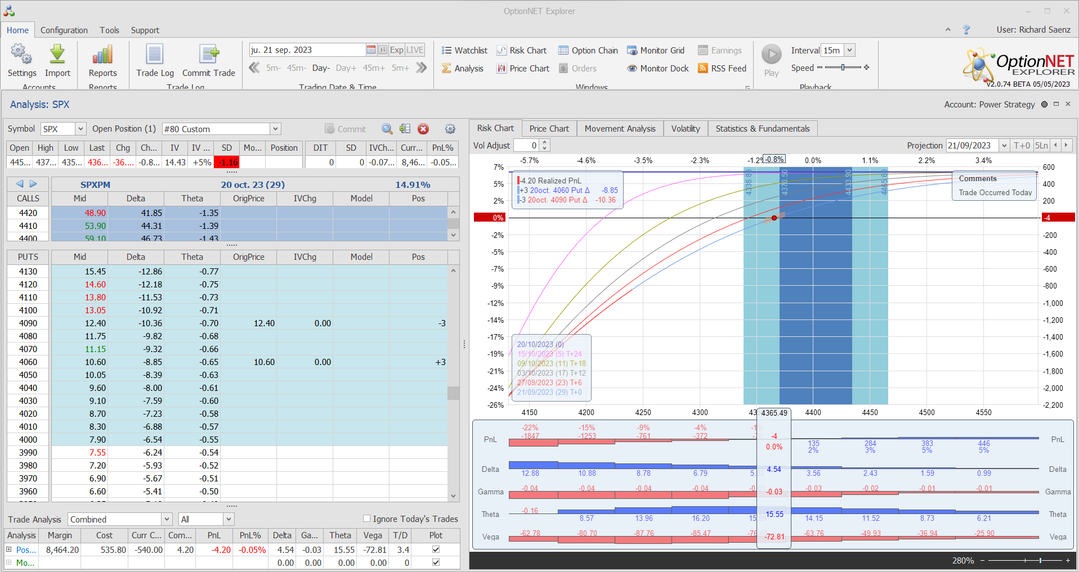This screenshot has height=572, width=1079.
Task: Open the Trade Analysis Combined dropdown
Action: coord(167,519)
